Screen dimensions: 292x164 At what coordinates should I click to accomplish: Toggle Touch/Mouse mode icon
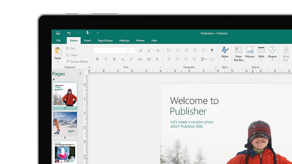click(88, 32)
